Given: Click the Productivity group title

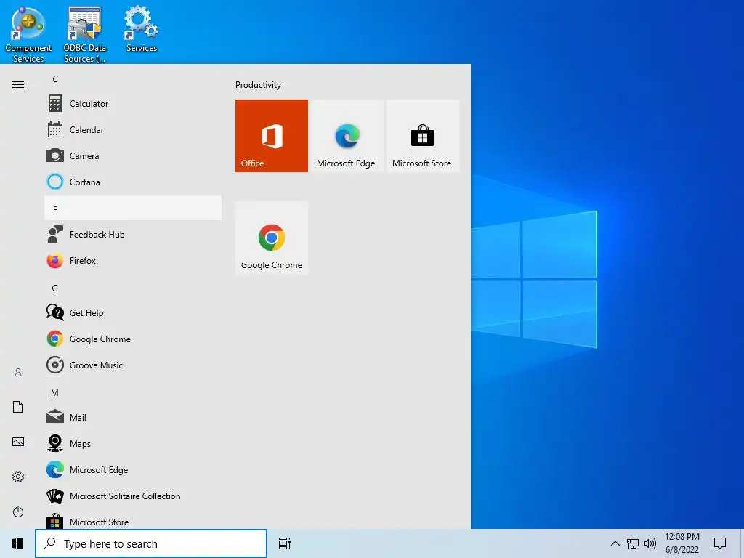Looking at the screenshot, I should (x=258, y=85).
